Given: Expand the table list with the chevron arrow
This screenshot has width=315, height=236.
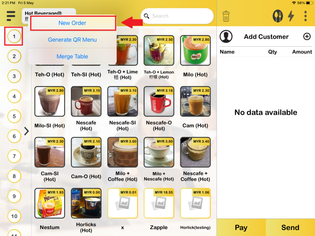Looking at the screenshot, I should pos(26,131).
